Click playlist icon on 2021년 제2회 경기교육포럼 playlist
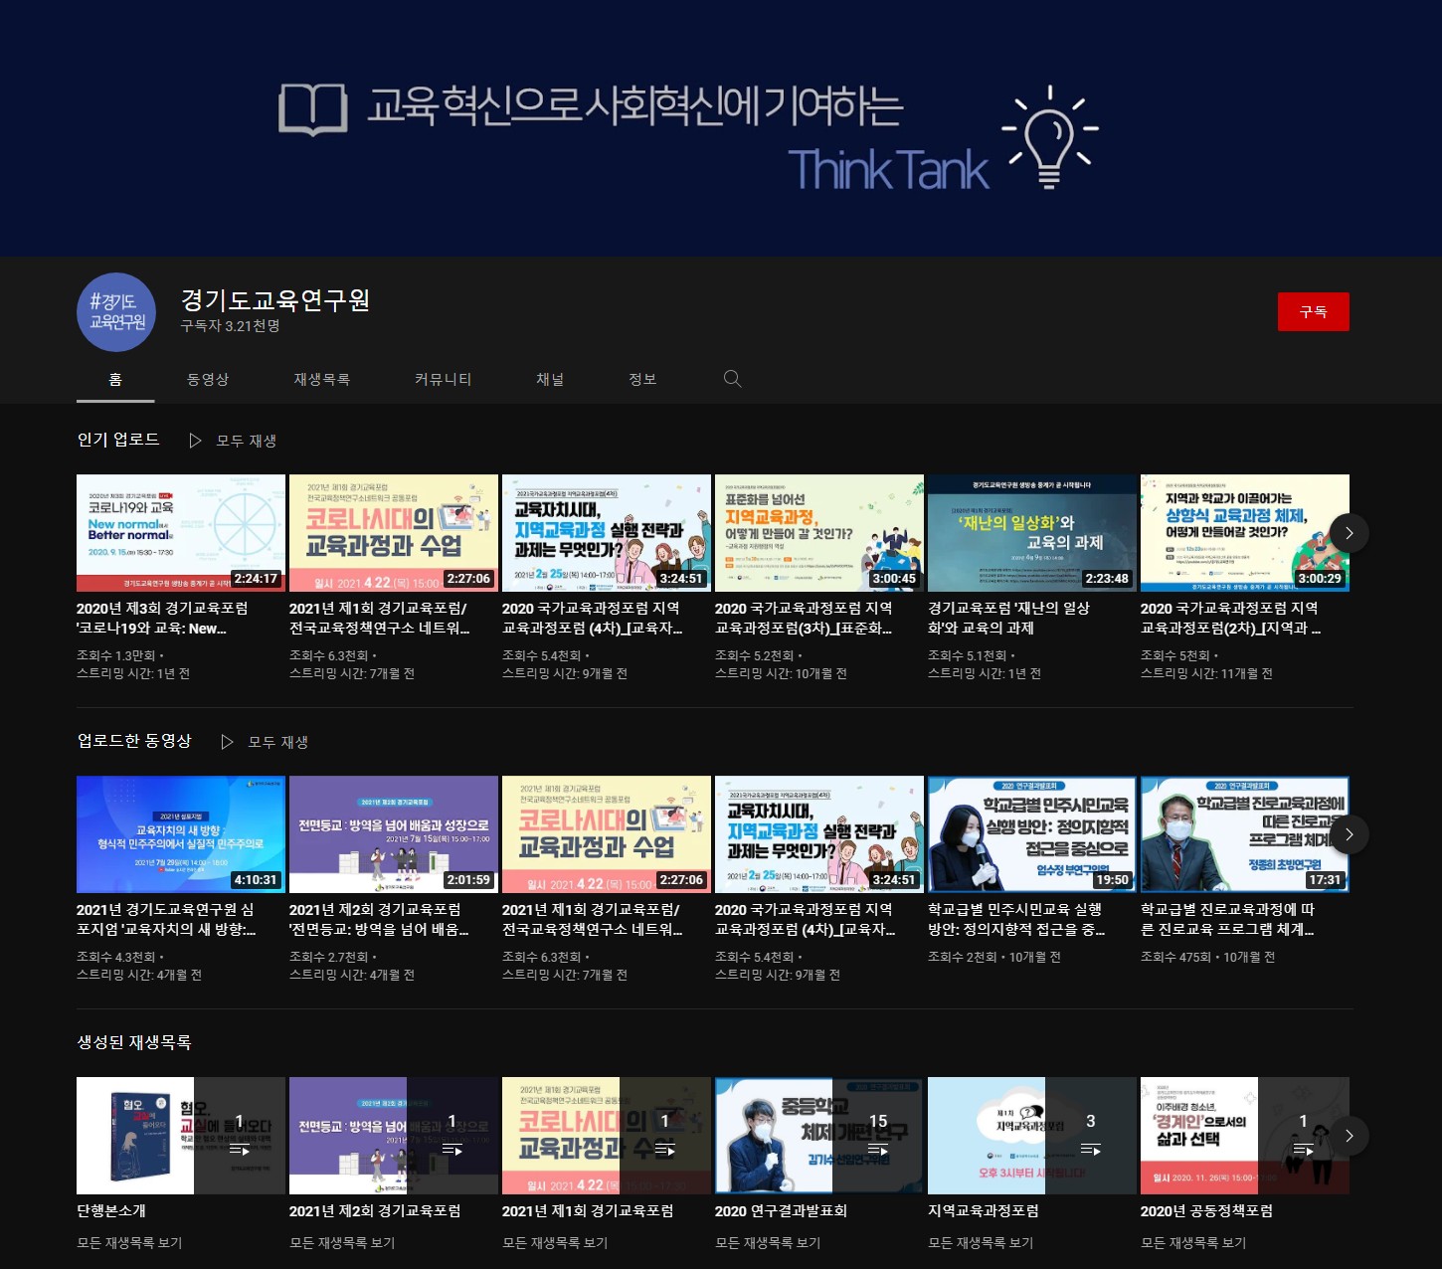This screenshot has width=1442, height=1269. pos(452,1150)
